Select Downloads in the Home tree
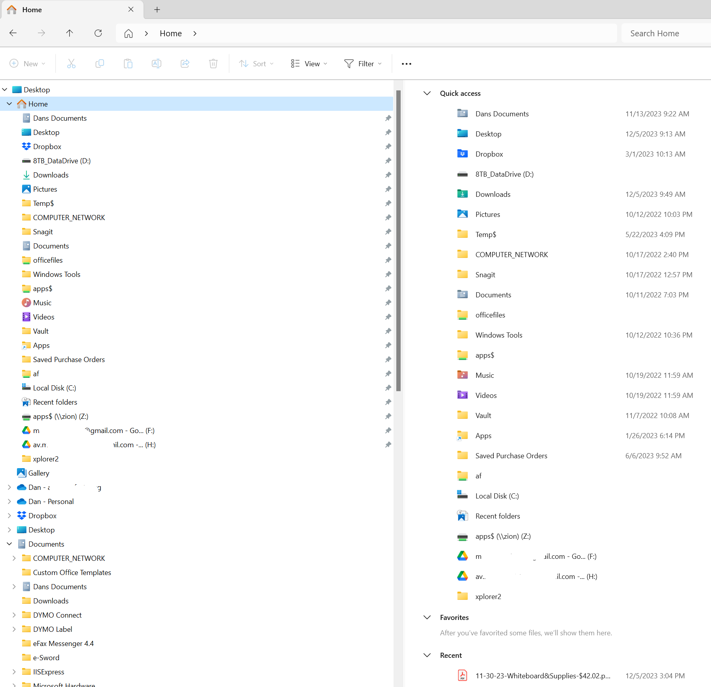The width and height of the screenshot is (711, 687). 51,175
